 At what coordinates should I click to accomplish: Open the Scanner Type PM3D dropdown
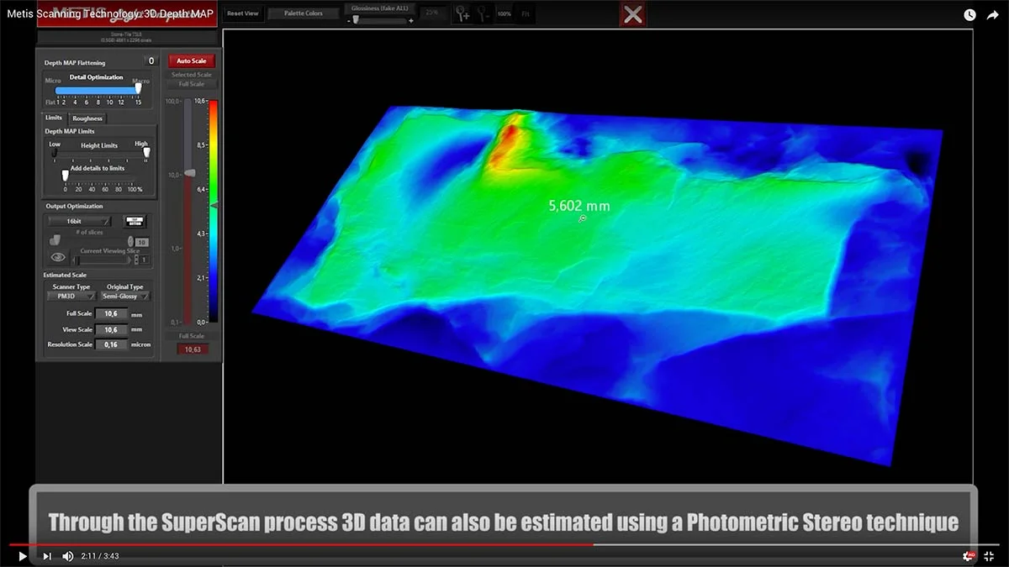[71, 296]
